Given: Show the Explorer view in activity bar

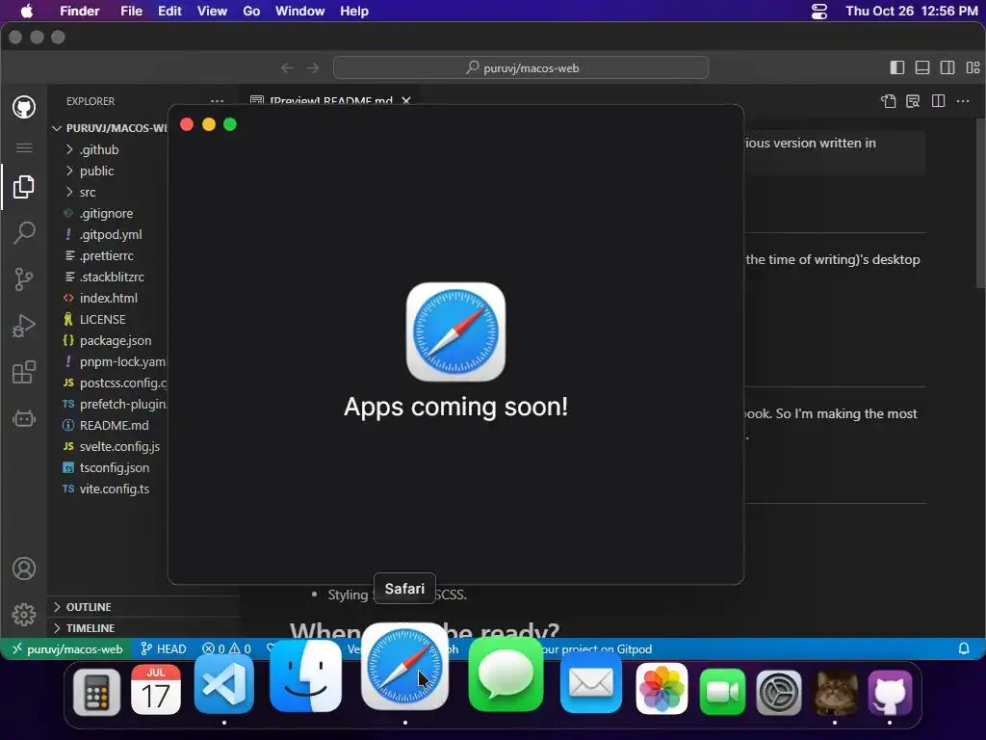Looking at the screenshot, I should click(24, 187).
